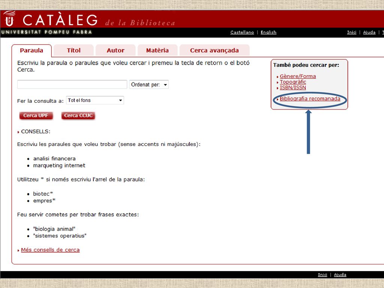This screenshot has width=384, height=288.
Task: Click the 'empres*' example text
Action: pyautogui.click(x=44, y=201)
